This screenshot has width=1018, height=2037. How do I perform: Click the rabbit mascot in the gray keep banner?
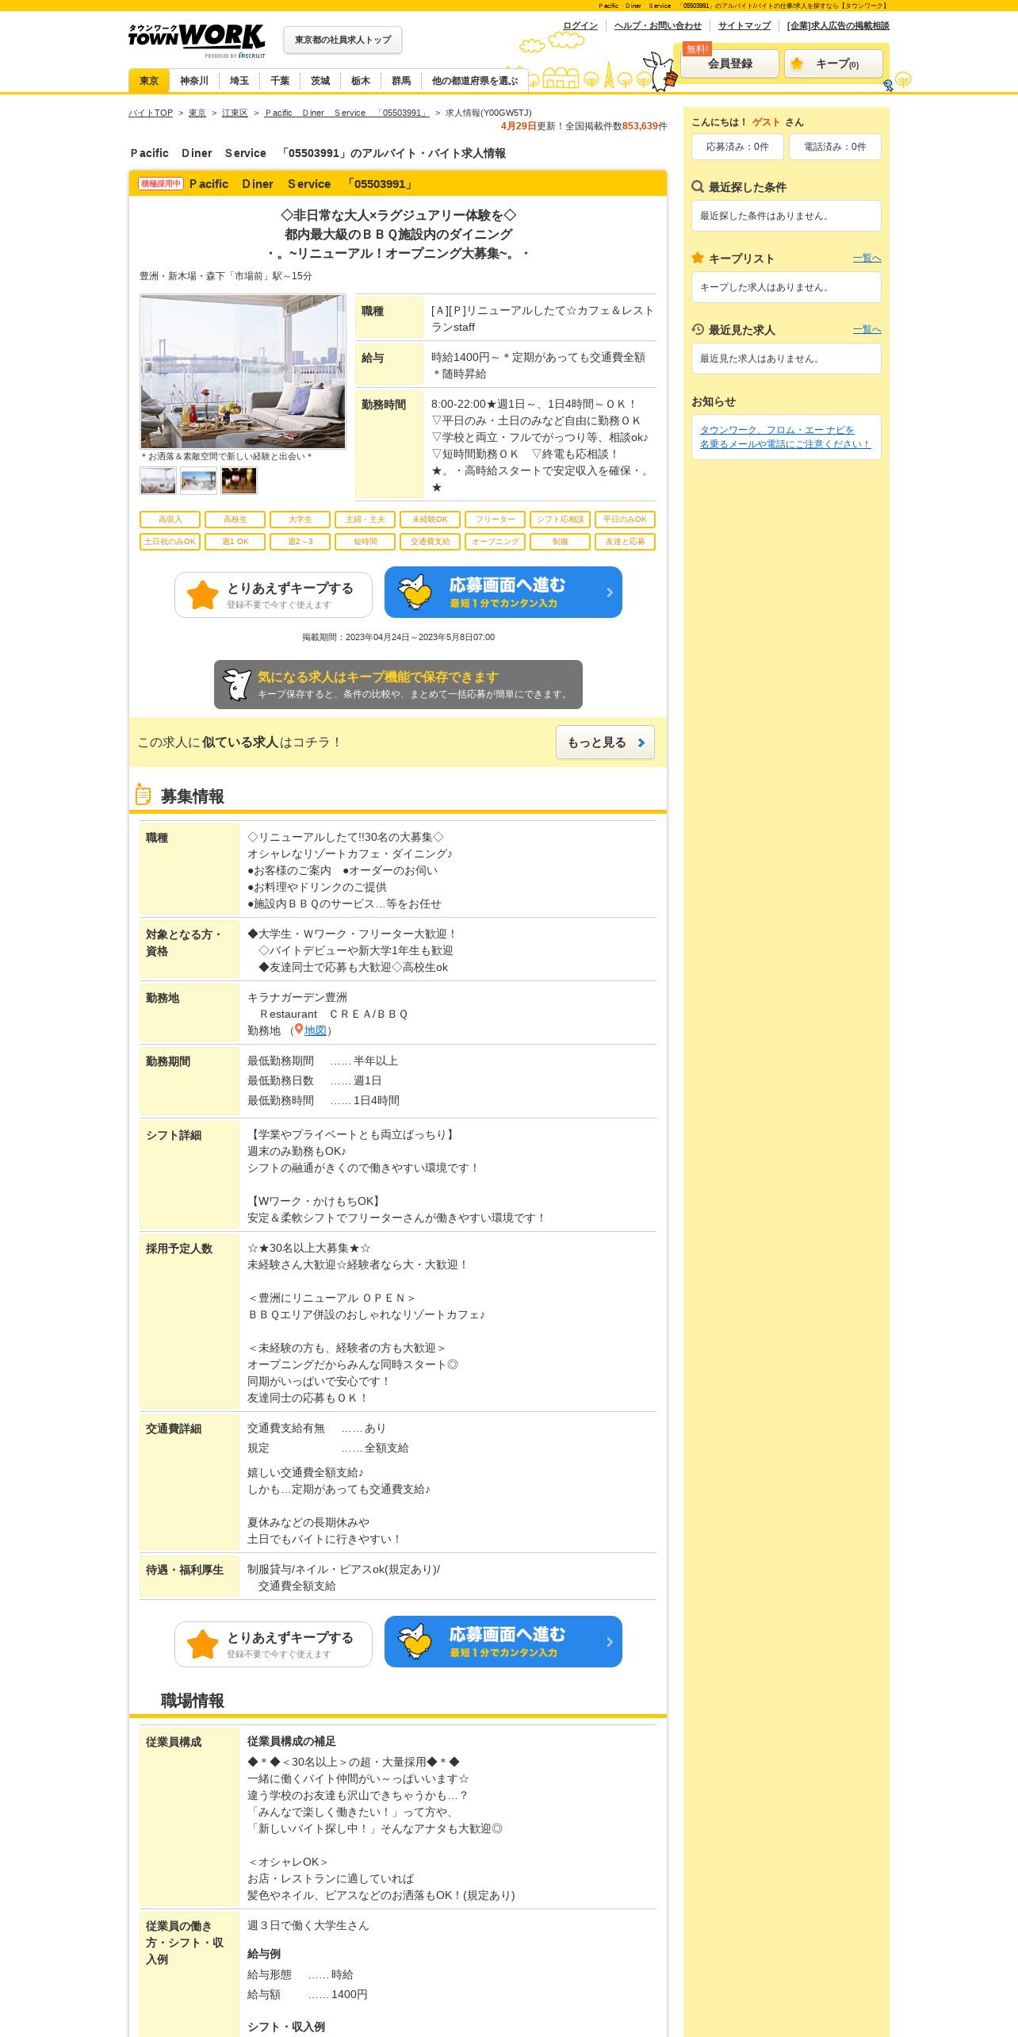point(236,684)
